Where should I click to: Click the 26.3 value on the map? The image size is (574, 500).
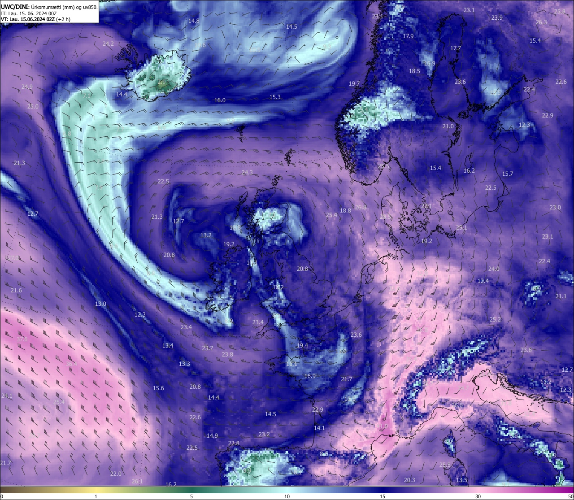541,22
